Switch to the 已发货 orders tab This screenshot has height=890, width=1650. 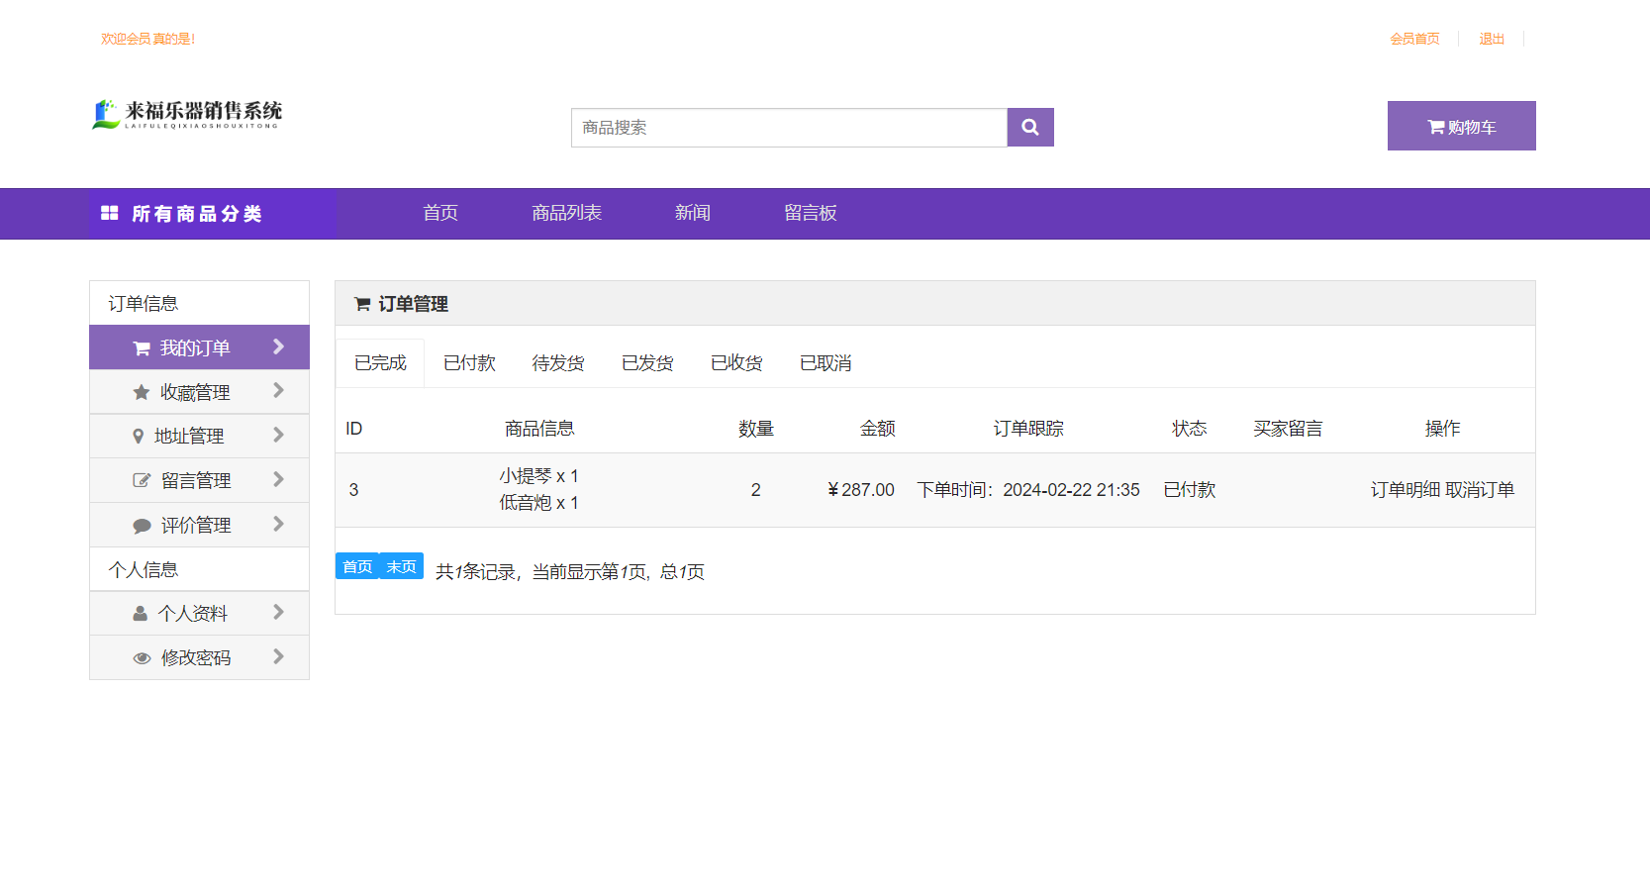(647, 363)
